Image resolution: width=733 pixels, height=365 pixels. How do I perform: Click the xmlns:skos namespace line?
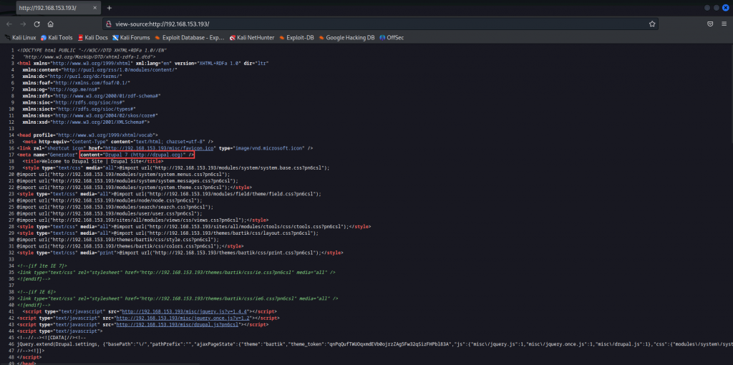[x=89, y=115]
